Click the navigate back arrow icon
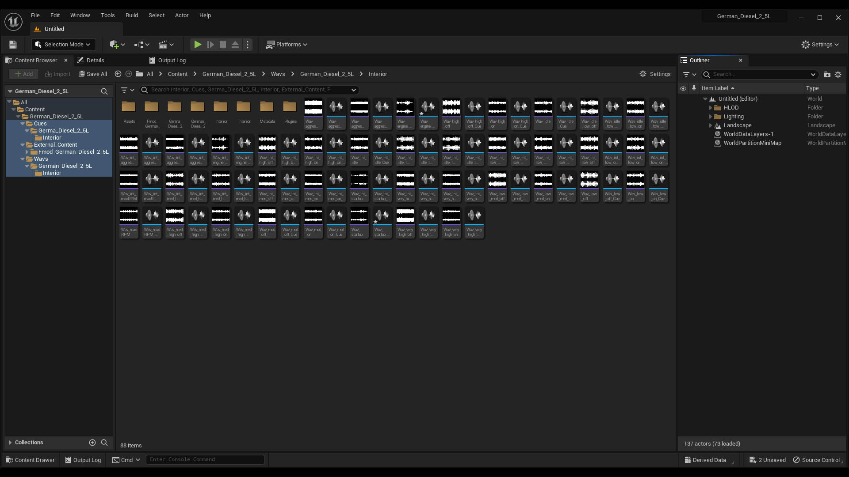The width and height of the screenshot is (849, 477). point(118,74)
